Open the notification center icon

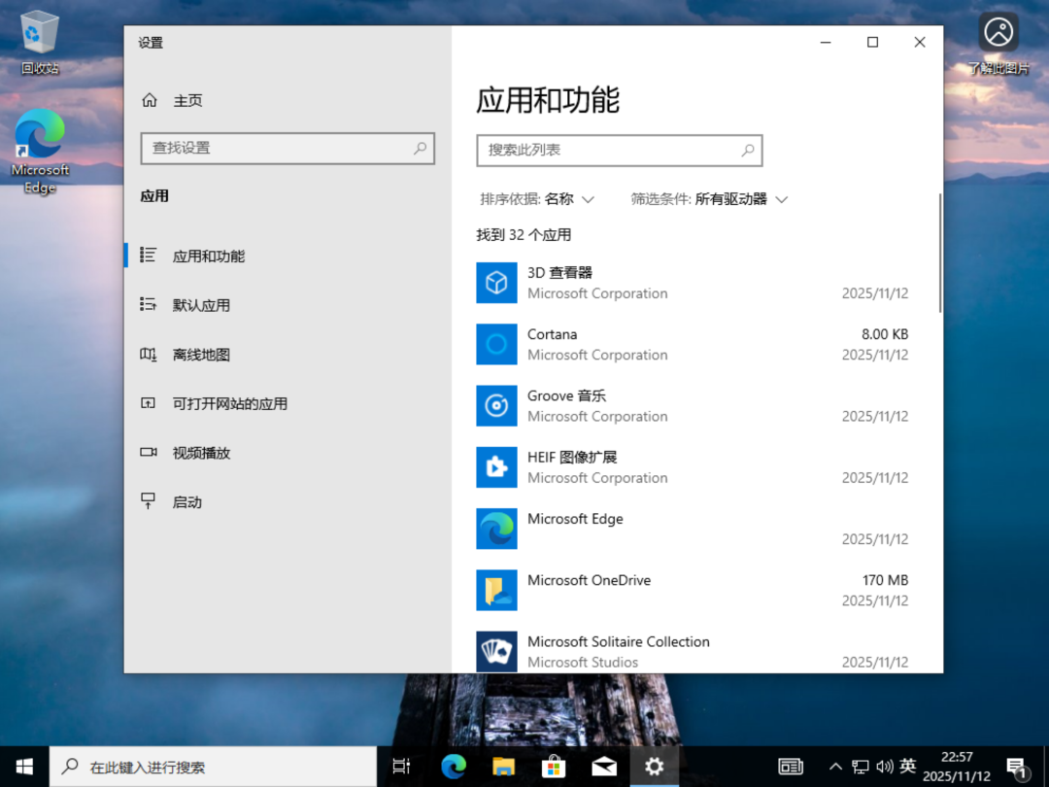pyautogui.click(x=1017, y=769)
